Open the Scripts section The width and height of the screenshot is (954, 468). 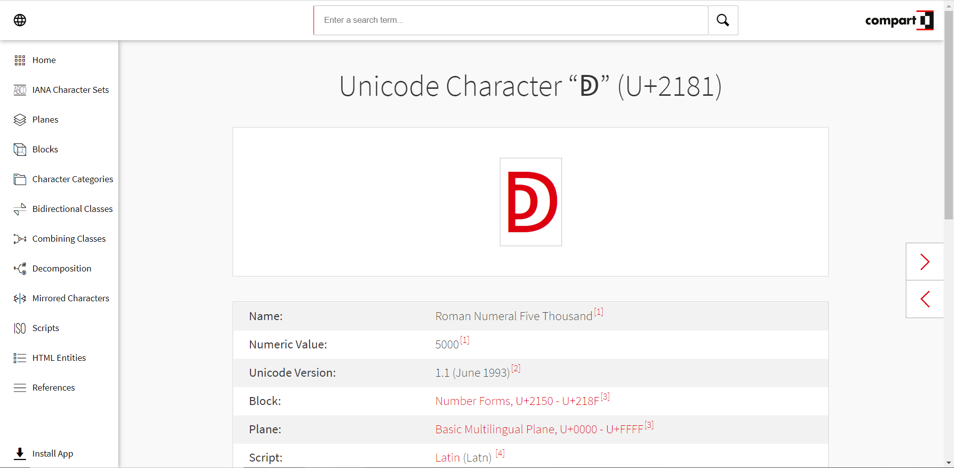point(45,328)
